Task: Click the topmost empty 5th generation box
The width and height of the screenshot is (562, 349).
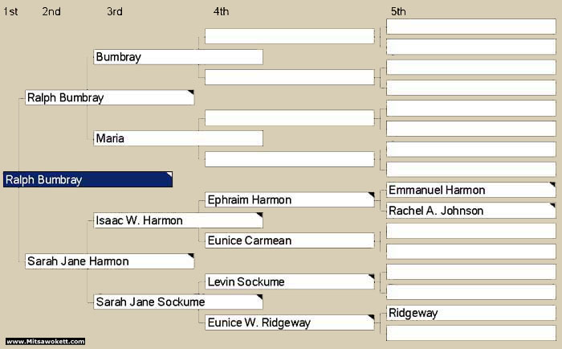Action: [x=470, y=27]
